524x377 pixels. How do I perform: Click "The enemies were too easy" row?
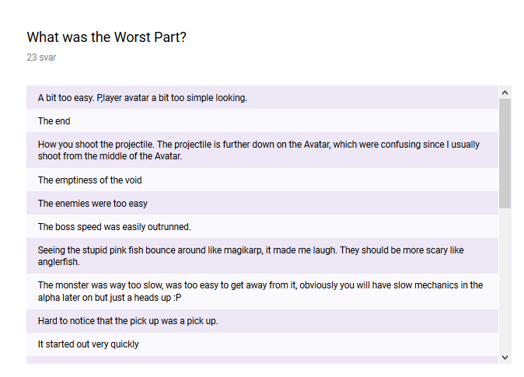93,204
